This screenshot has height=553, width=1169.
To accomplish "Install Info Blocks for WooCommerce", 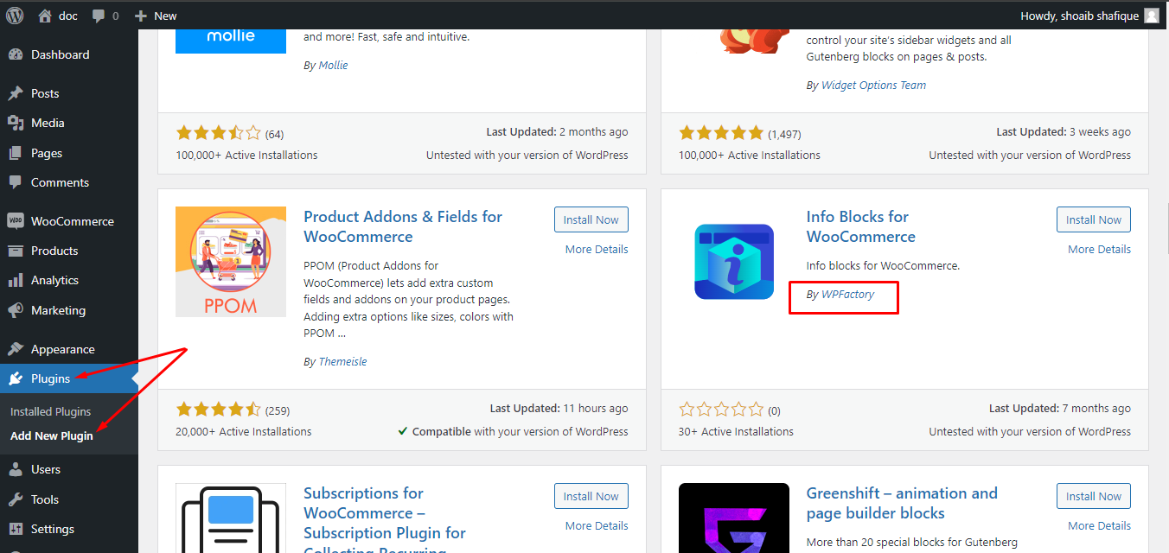I will click(1094, 219).
